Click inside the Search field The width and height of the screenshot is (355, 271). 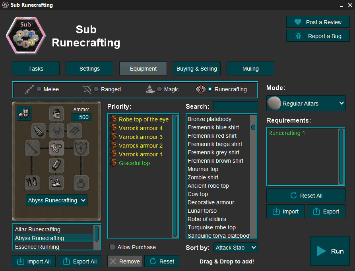pos(235,106)
